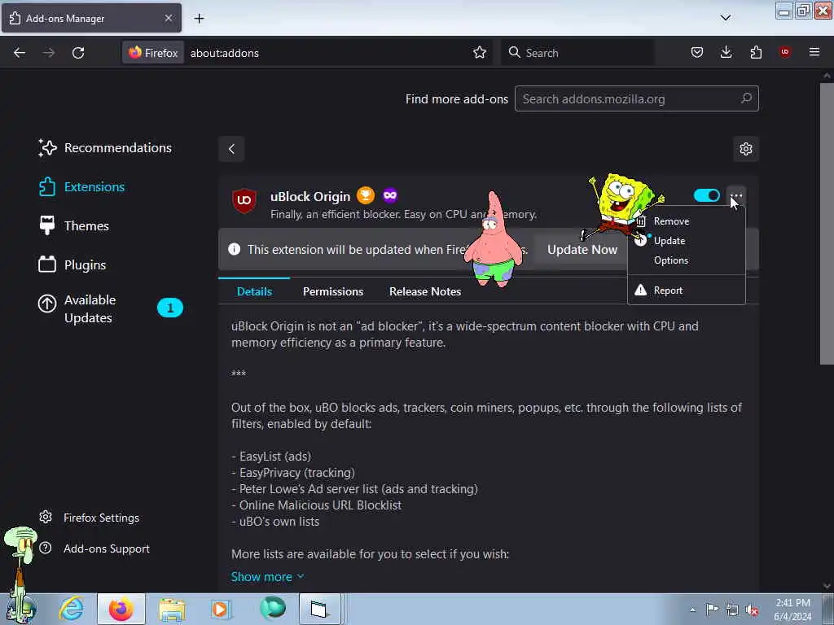Screen dimensions: 834x625
Task: Open the Firefox hamburger menu
Action: tap(814, 52)
